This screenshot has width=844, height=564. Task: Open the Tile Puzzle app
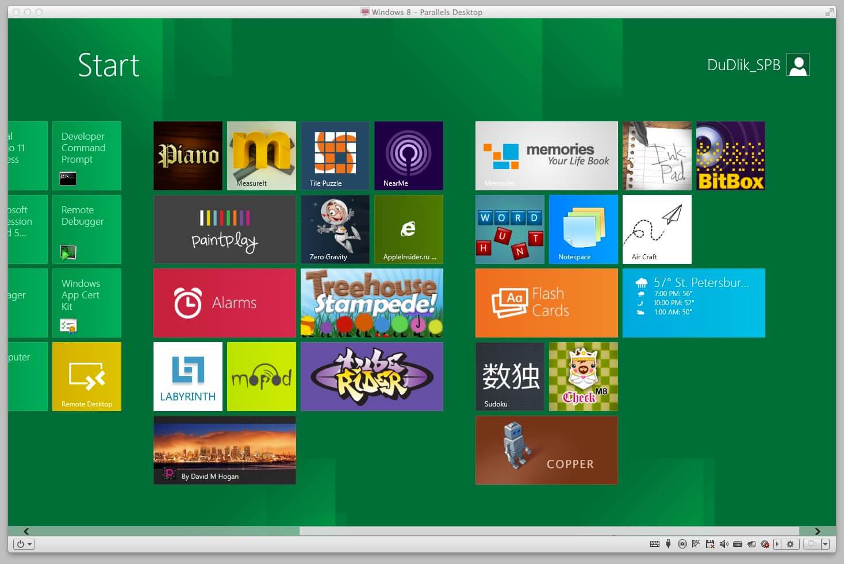(x=335, y=156)
